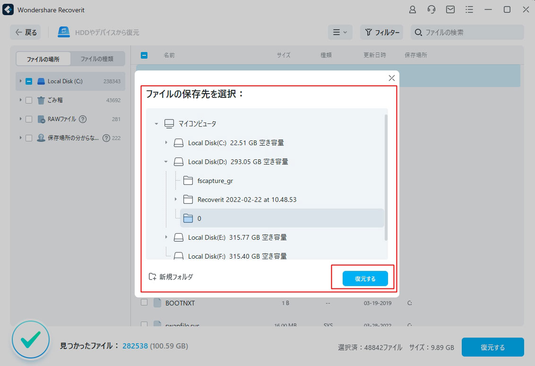This screenshot has height=366, width=535.
Task: Open the user account icon
Action: click(413, 9)
